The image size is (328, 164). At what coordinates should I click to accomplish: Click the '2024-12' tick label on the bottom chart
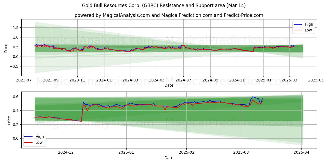coord(66,153)
